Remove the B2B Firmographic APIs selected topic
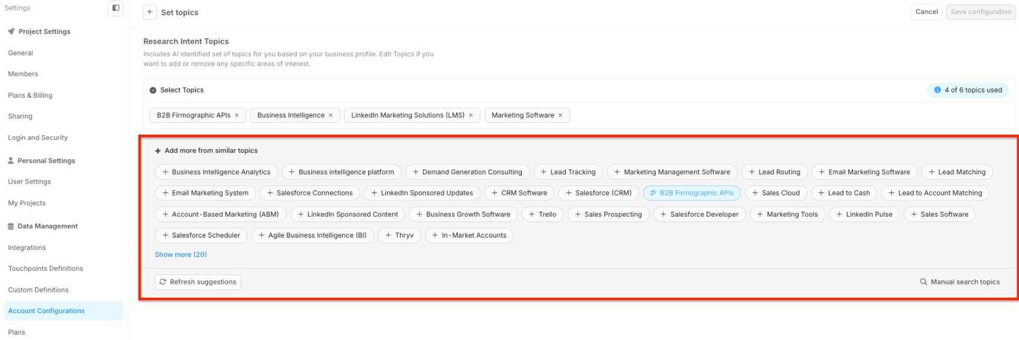1019x340 pixels. [x=237, y=115]
